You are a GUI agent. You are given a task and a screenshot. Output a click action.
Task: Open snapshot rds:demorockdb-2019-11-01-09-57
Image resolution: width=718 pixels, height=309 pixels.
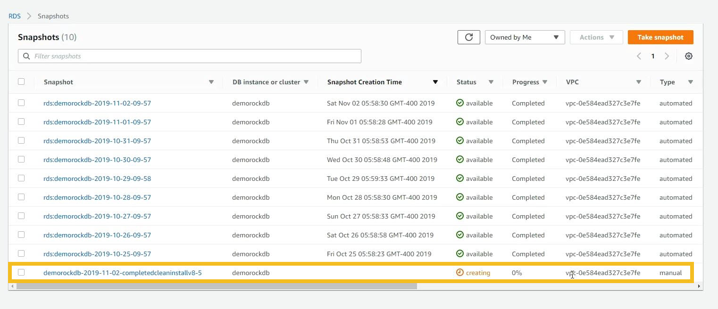pos(97,122)
